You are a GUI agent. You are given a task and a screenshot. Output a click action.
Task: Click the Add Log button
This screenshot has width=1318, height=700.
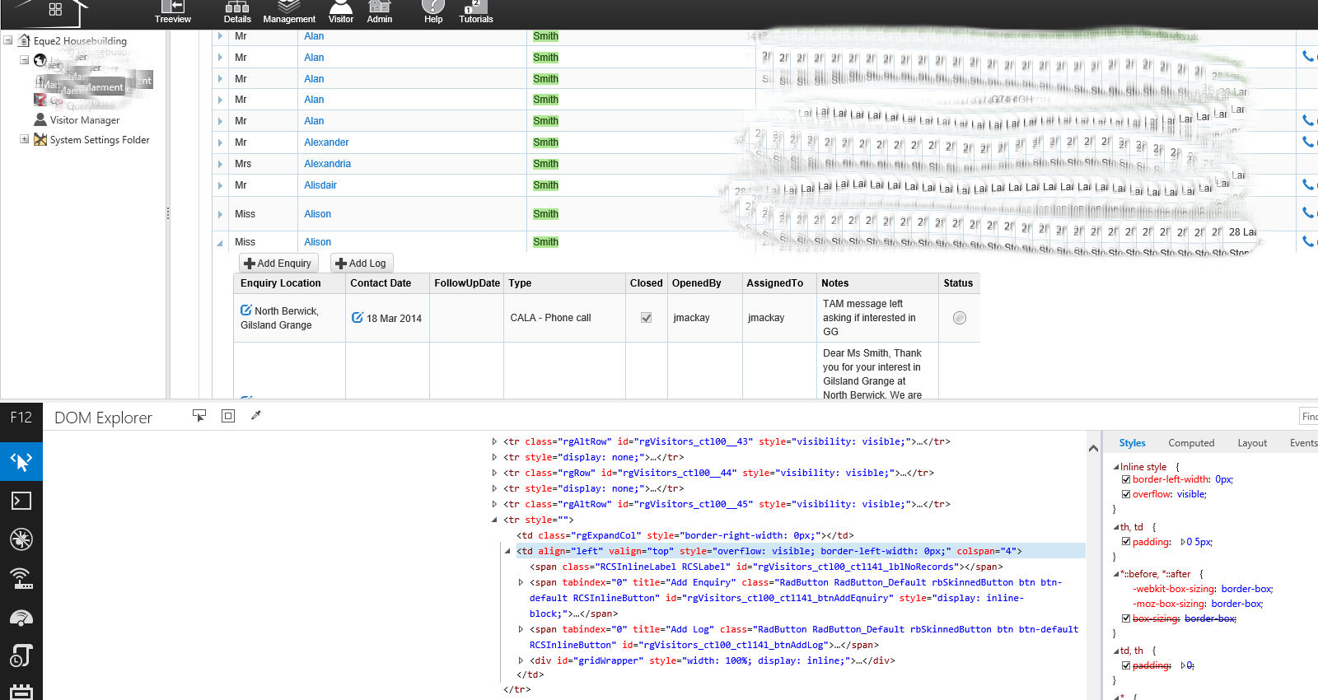click(x=361, y=264)
